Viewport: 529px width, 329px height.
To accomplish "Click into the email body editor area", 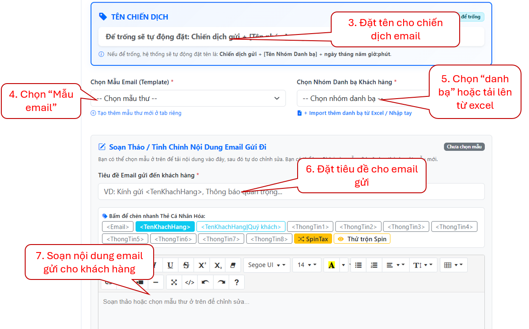I will point(291,310).
